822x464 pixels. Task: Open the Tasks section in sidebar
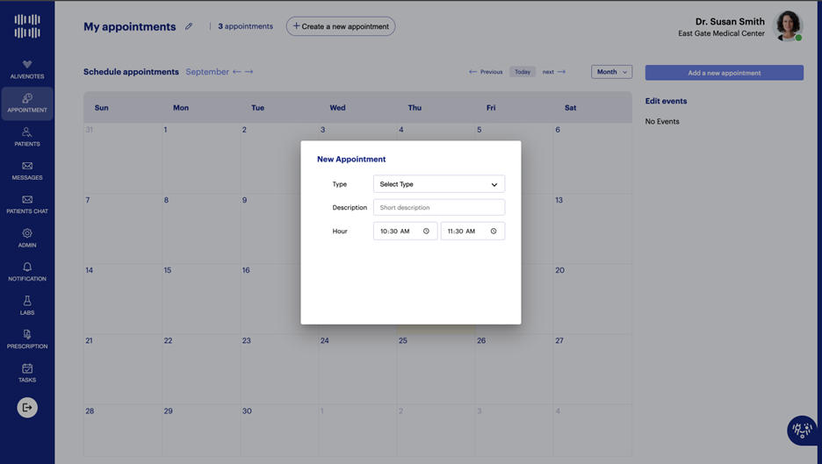click(x=27, y=369)
